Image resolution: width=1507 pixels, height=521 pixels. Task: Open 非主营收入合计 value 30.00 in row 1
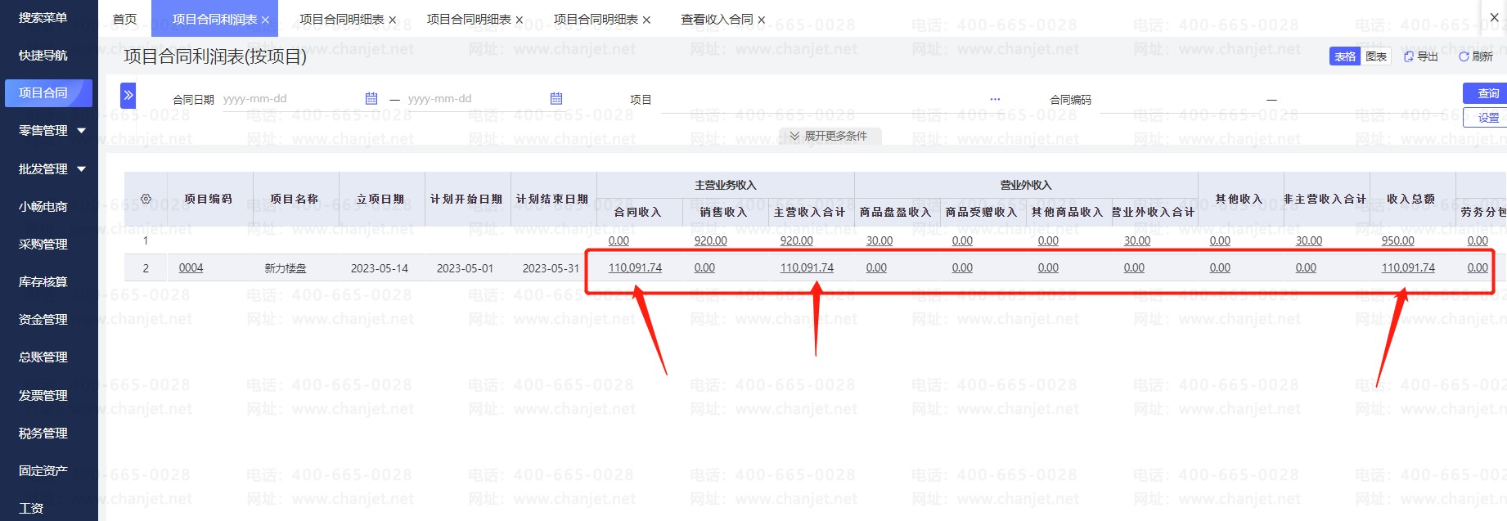[x=1309, y=240]
